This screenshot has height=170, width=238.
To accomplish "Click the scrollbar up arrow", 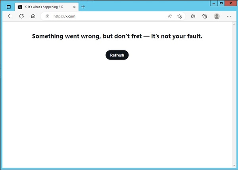I will click(234, 24).
